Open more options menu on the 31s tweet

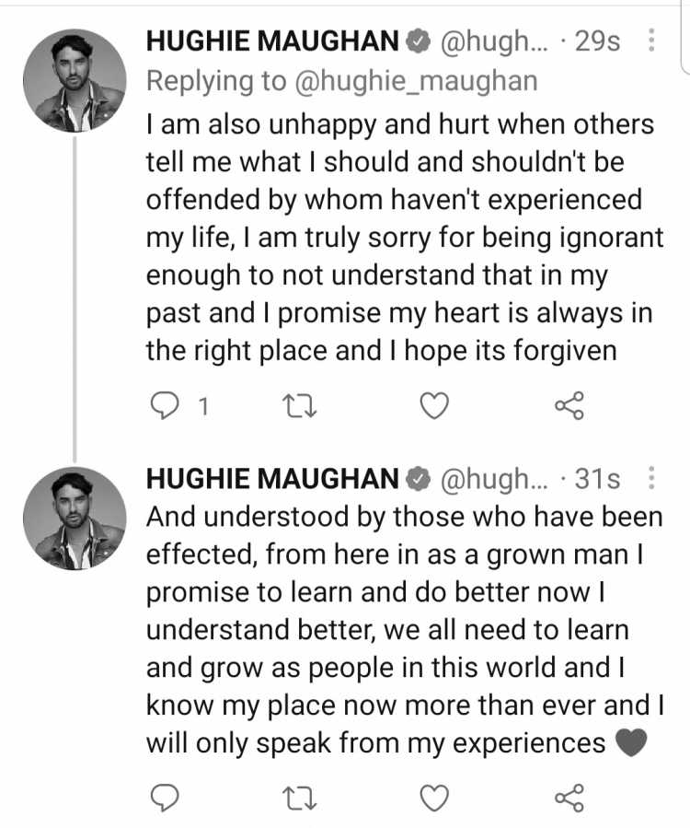tap(651, 478)
